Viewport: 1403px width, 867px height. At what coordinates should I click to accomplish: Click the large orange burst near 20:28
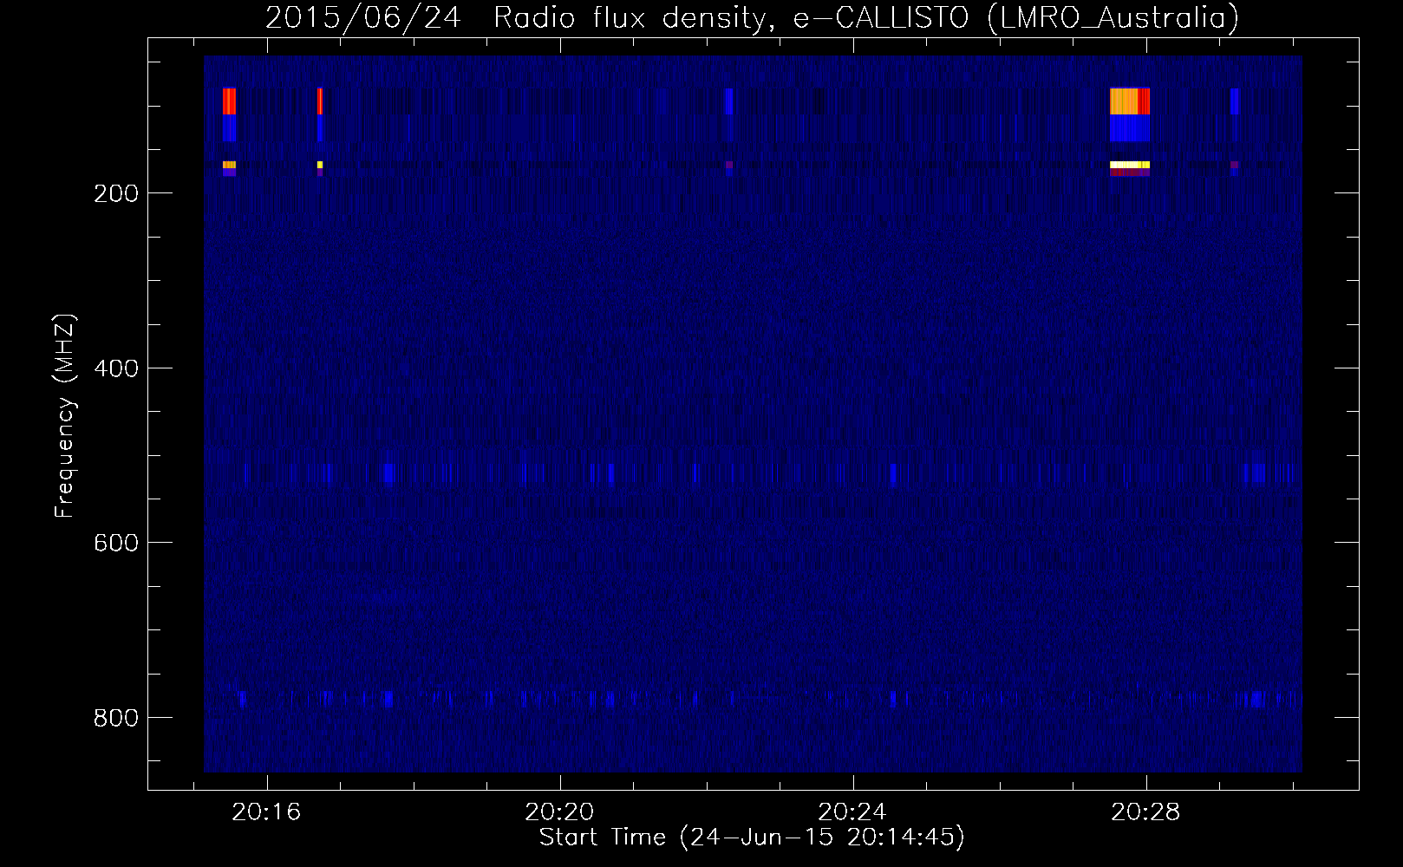point(1130,101)
